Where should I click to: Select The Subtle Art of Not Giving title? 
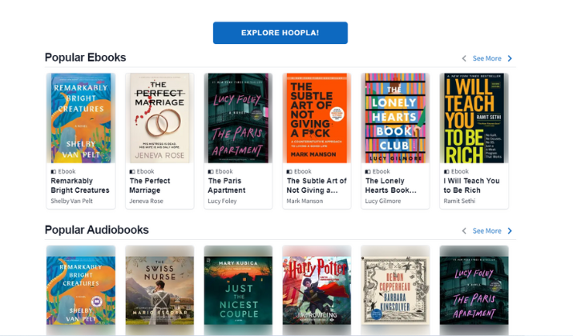[x=317, y=186]
